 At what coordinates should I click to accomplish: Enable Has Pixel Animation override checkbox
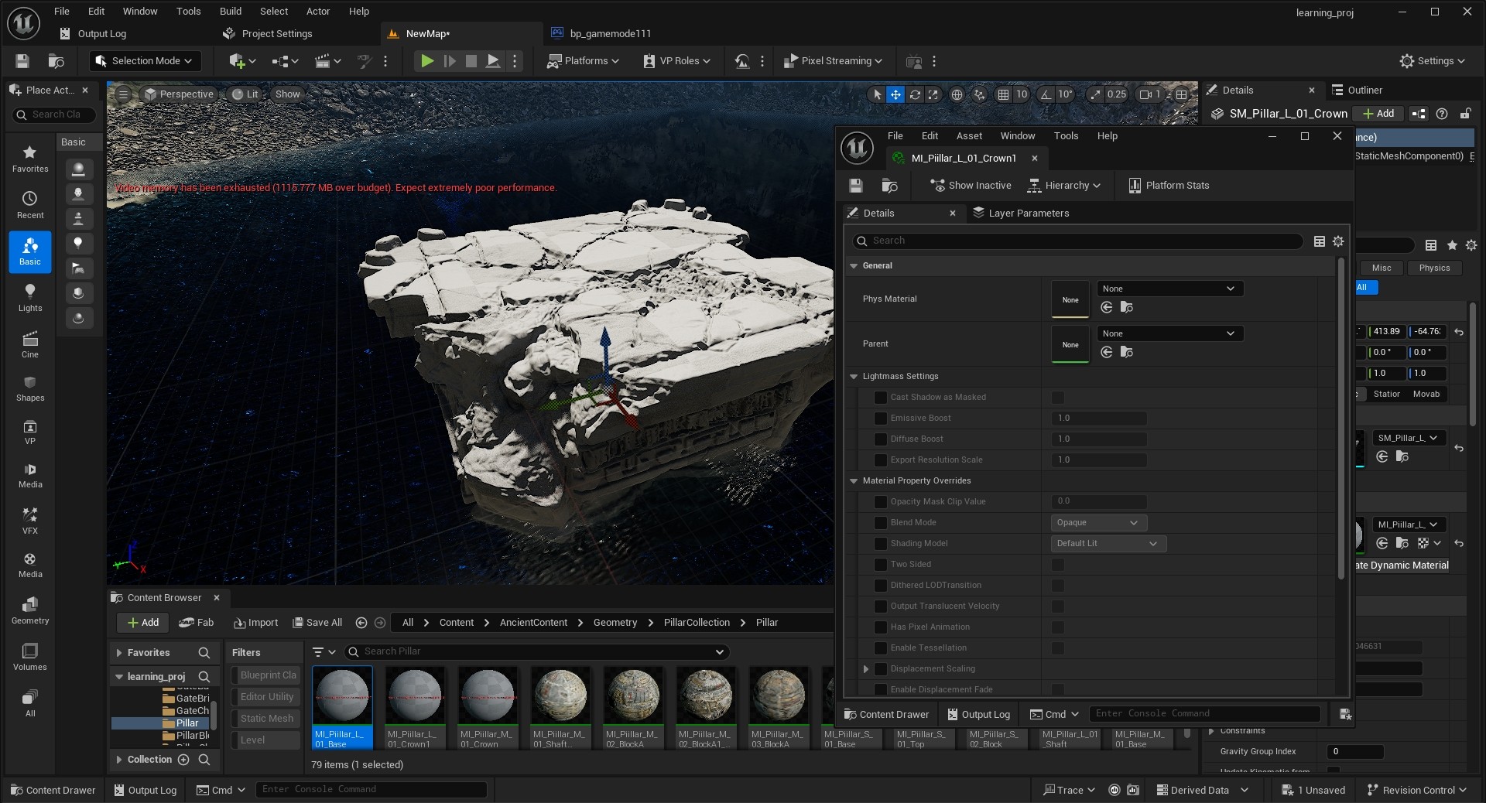click(881, 627)
